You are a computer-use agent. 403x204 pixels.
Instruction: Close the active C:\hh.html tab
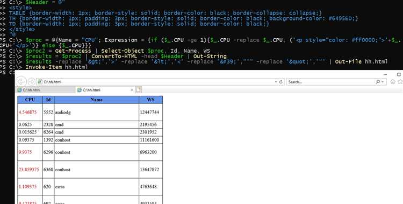(x=132, y=90)
